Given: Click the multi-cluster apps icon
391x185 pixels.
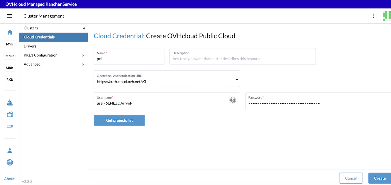Looking at the screenshot, I should (x=9, y=126).
